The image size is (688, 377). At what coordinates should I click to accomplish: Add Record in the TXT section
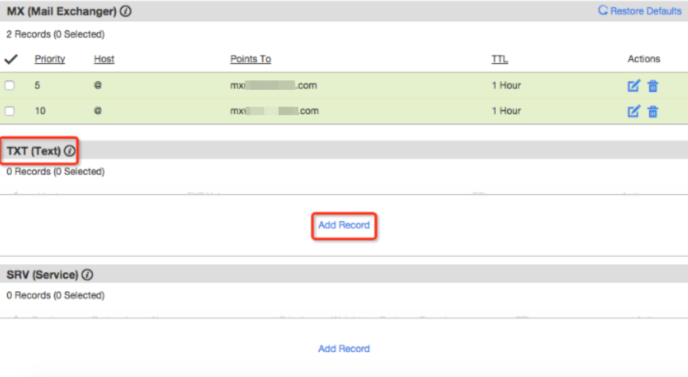point(344,225)
